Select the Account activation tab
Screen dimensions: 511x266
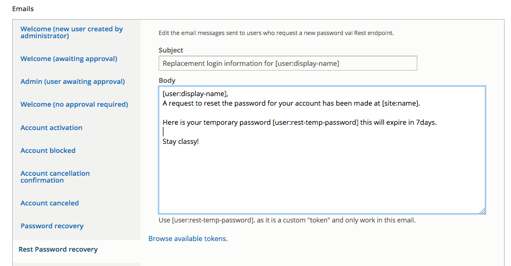(x=52, y=128)
